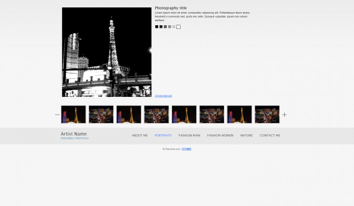Open the first thumbnail in the strip
This screenshot has width=354, height=206.
click(73, 115)
